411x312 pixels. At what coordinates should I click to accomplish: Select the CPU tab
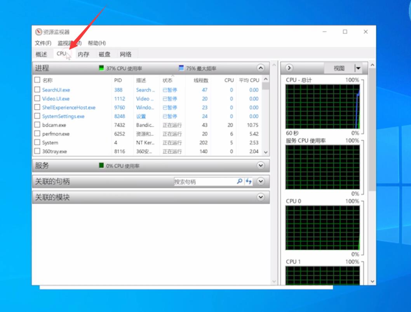tap(61, 54)
